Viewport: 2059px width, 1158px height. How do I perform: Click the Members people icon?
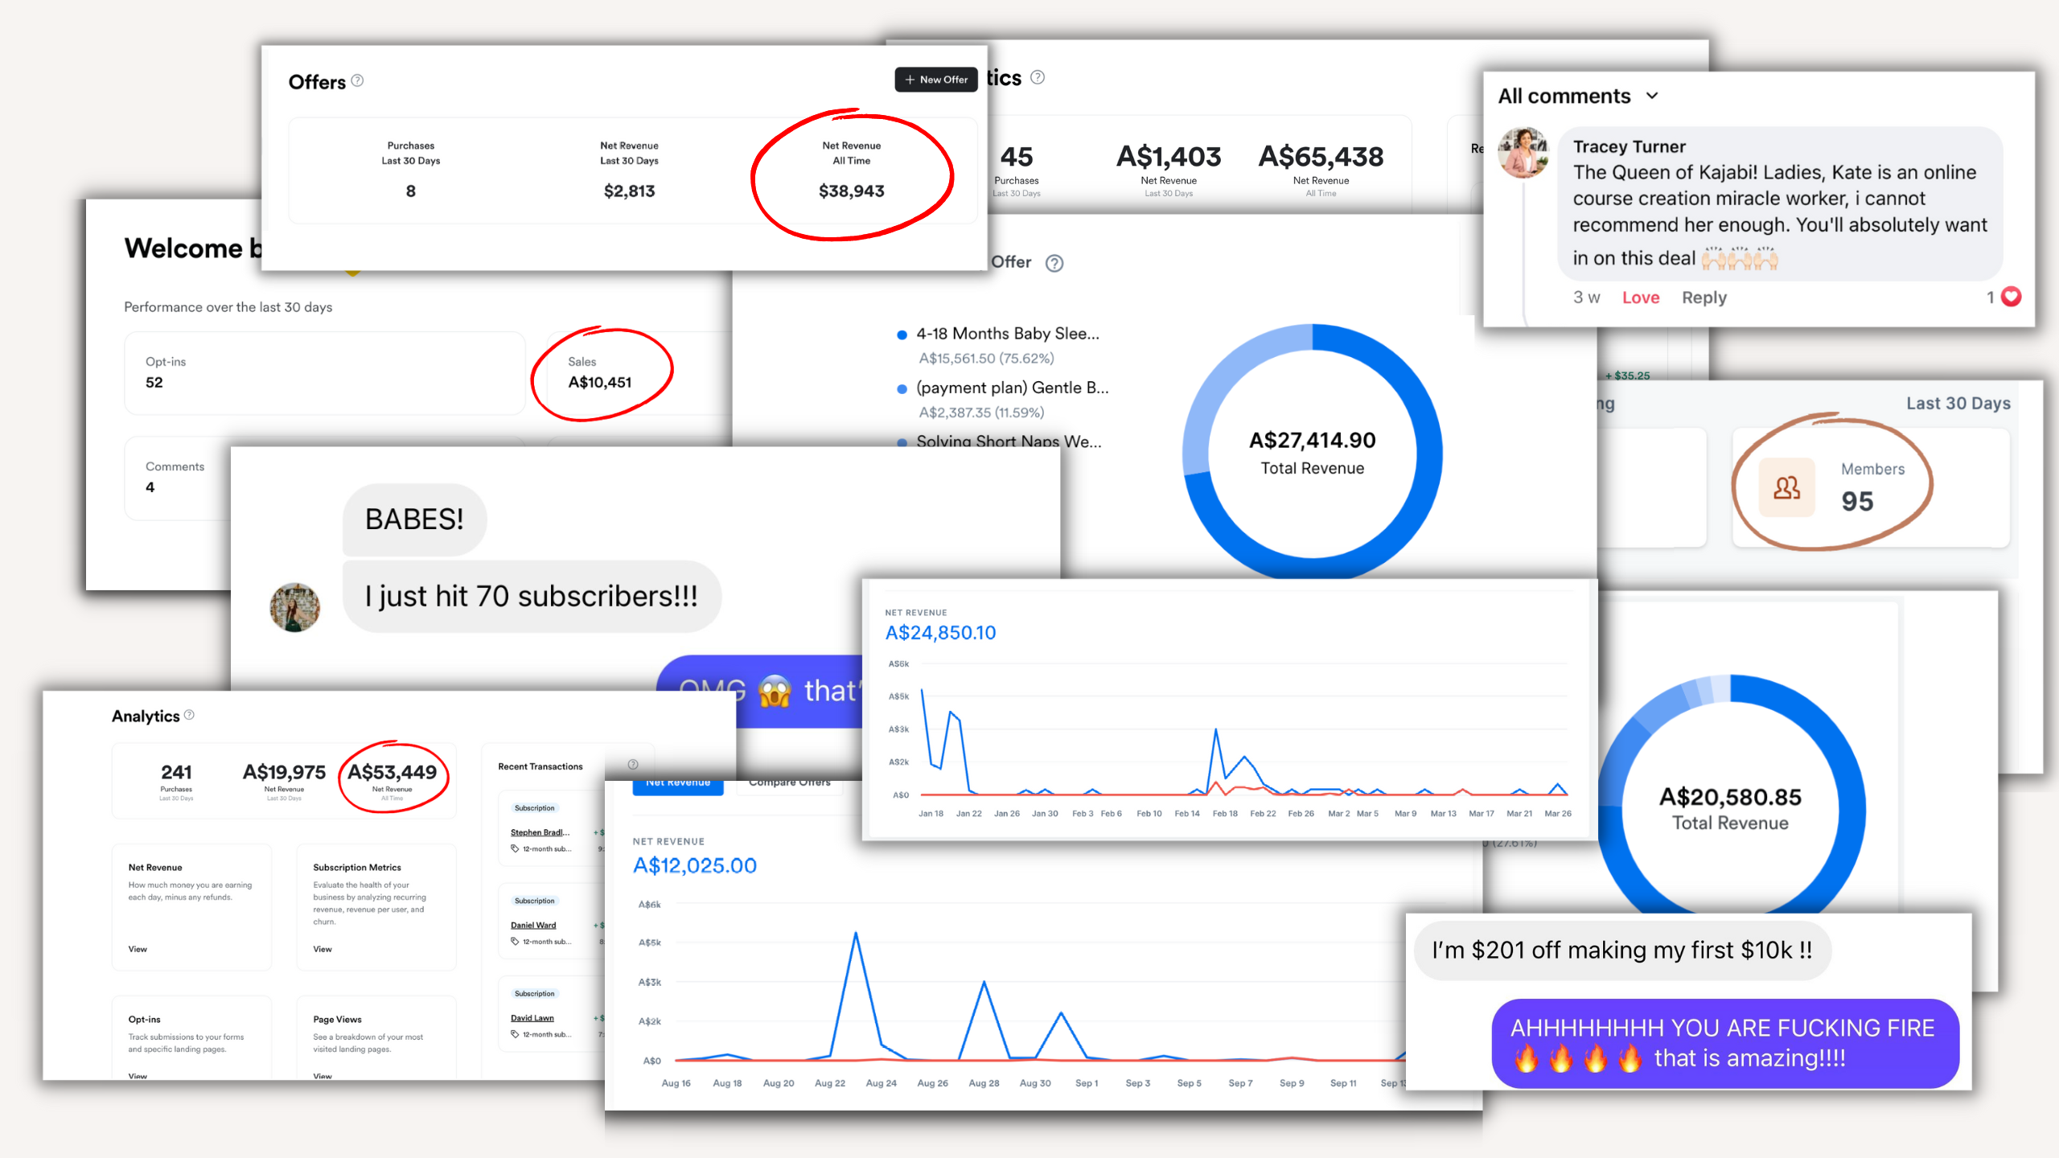[x=1786, y=487]
